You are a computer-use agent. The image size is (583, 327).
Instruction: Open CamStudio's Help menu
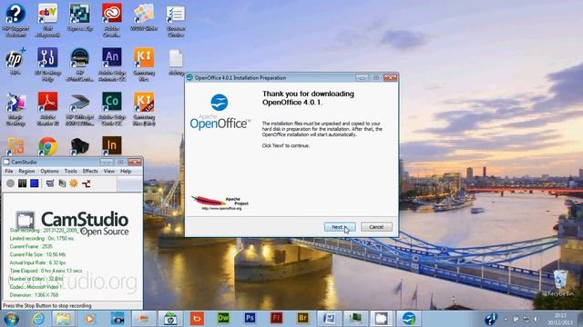click(x=126, y=171)
